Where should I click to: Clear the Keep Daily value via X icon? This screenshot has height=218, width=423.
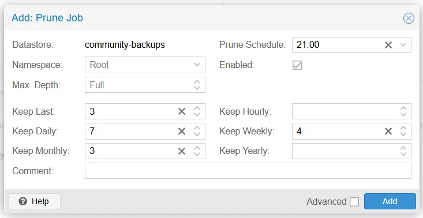[182, 131]
